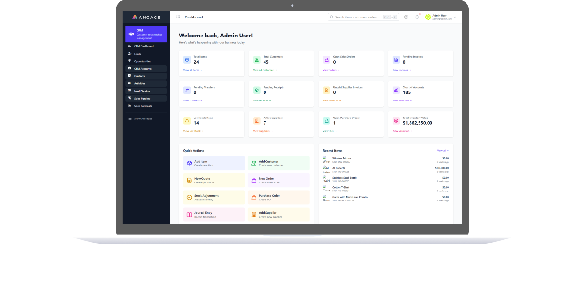Open View all customers link
The image size is (585, 300).
tap(265, 70)
